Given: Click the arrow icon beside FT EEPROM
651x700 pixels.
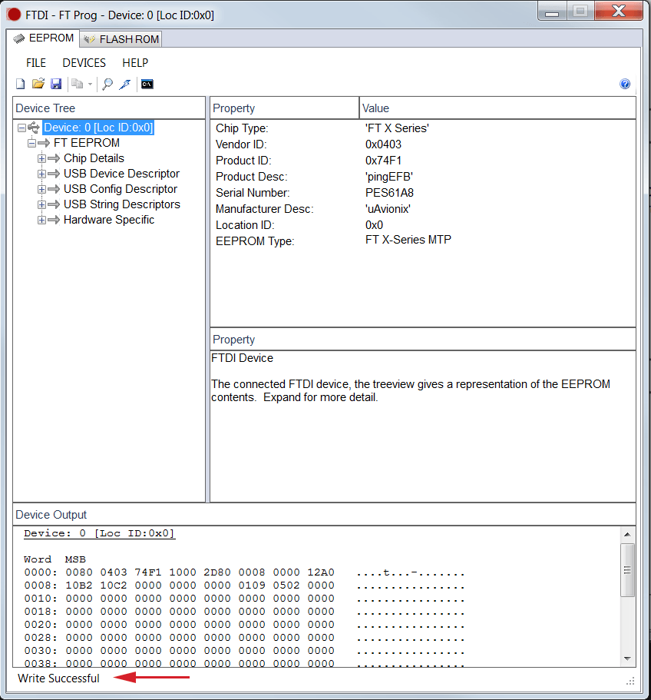Looking at the screenshot, I should 44,143.
